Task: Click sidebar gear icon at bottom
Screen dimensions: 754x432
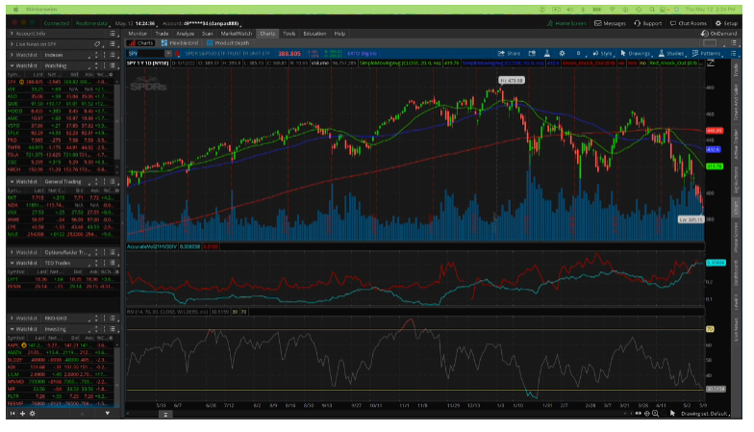Action: coord(33,414)
